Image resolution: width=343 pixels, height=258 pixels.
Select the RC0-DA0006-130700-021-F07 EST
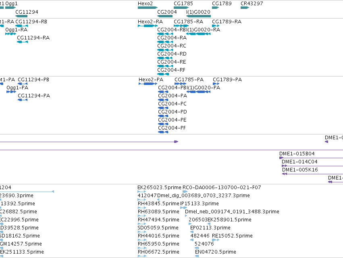tap(185, 192)
